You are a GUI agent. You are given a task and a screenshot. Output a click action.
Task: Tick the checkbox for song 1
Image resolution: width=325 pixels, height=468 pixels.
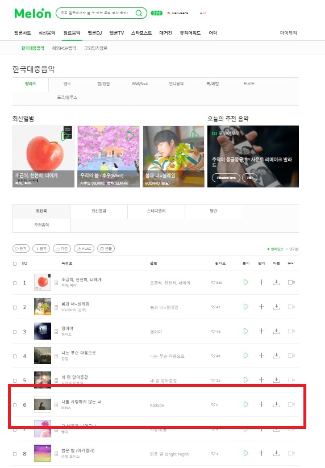click(x=15, y=283)
